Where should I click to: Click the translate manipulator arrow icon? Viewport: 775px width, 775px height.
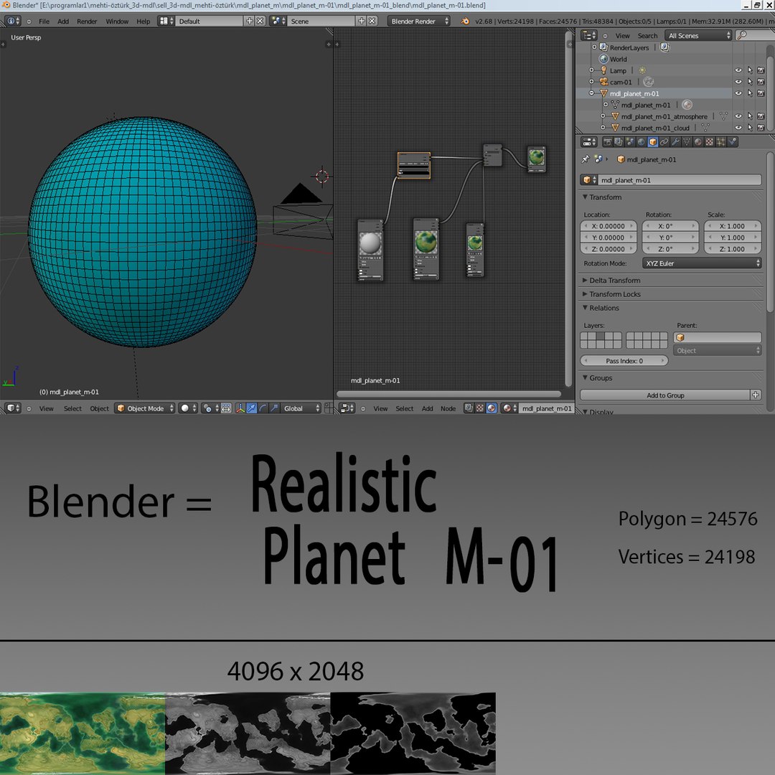pos(252,408)
